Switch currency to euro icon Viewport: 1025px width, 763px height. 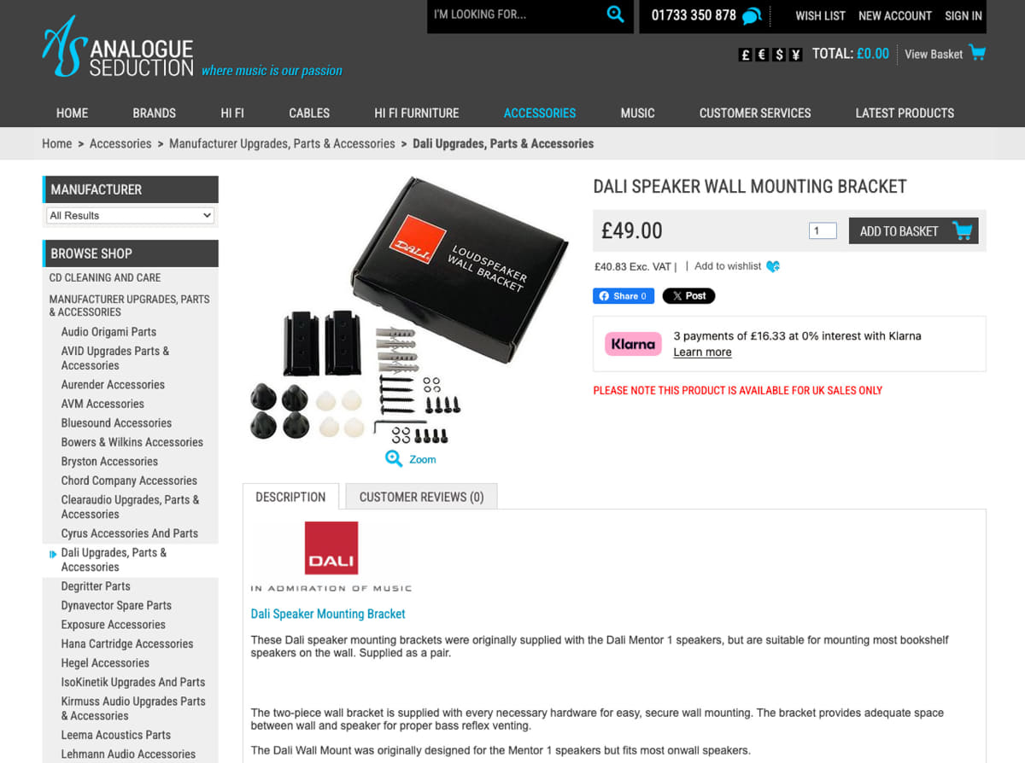point(762,55)
